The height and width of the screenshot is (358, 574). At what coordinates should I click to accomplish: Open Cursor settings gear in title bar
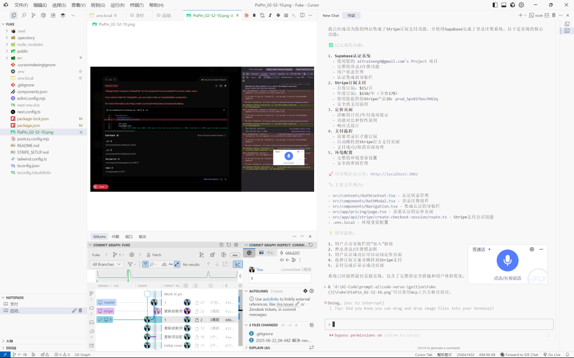click(521, 5)
